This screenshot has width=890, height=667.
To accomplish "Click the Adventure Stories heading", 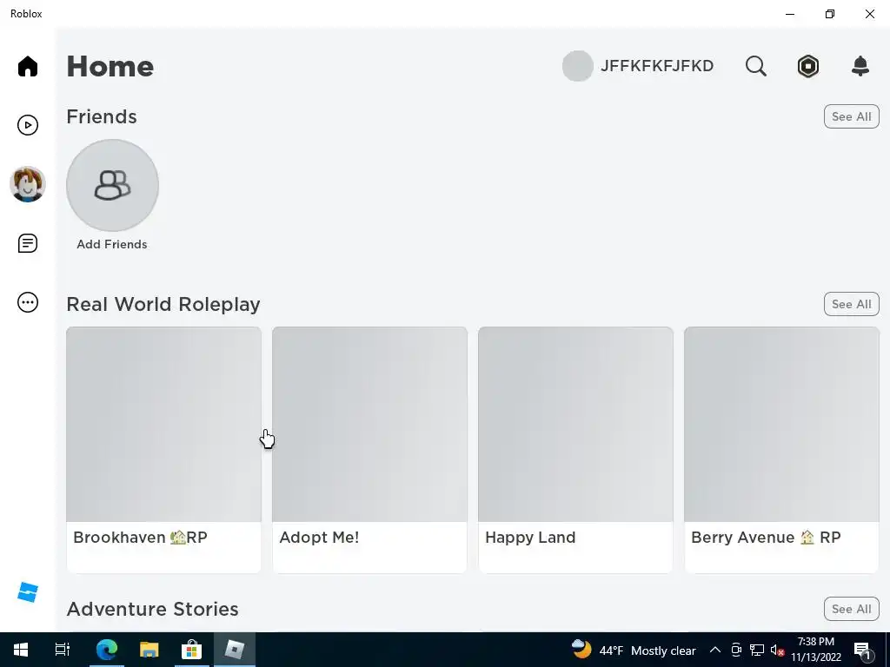I will point(152,609).
